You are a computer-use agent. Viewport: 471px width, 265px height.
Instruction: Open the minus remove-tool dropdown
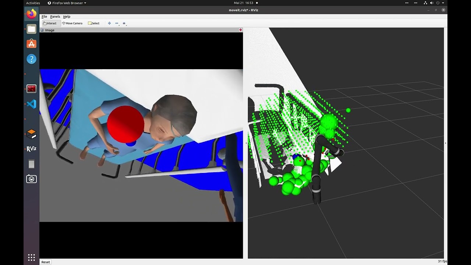coord(117,23)
